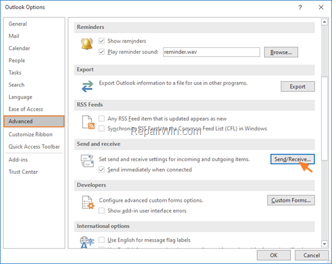Open Send/Receive... settings
This screenshot has width=332, height=264.
tap(292, 159)
